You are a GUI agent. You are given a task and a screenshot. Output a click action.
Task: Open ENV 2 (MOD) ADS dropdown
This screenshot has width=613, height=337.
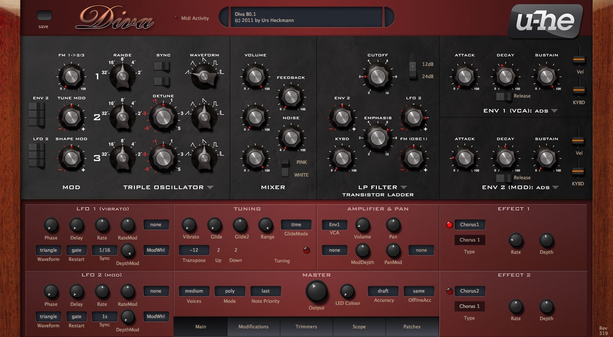click(554, 187)
